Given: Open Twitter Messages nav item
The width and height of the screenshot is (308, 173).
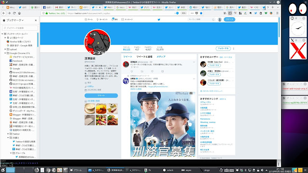Looking at the screenshot, I should [127, 19].
